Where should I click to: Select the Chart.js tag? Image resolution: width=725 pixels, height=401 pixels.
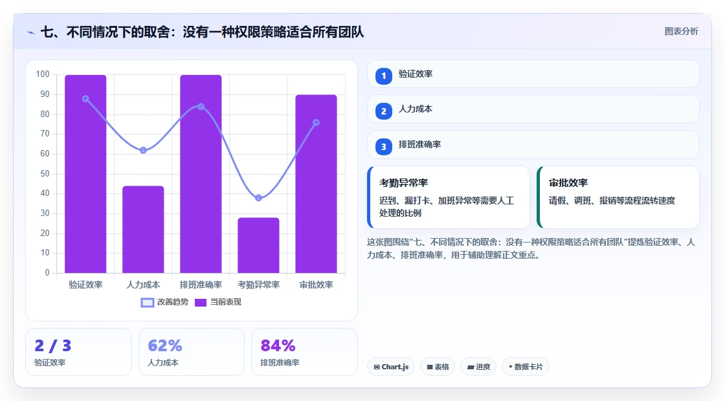point(391,367)
